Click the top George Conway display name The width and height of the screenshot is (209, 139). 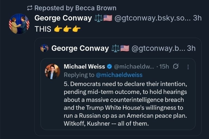[x=63, y=18]
